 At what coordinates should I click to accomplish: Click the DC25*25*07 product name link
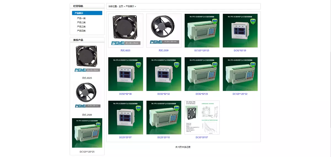click(x=126, y=137)
